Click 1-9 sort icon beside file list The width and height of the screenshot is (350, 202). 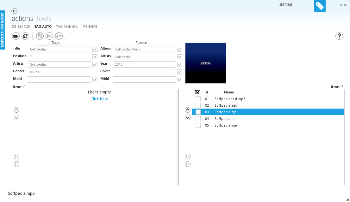(188, 164)
